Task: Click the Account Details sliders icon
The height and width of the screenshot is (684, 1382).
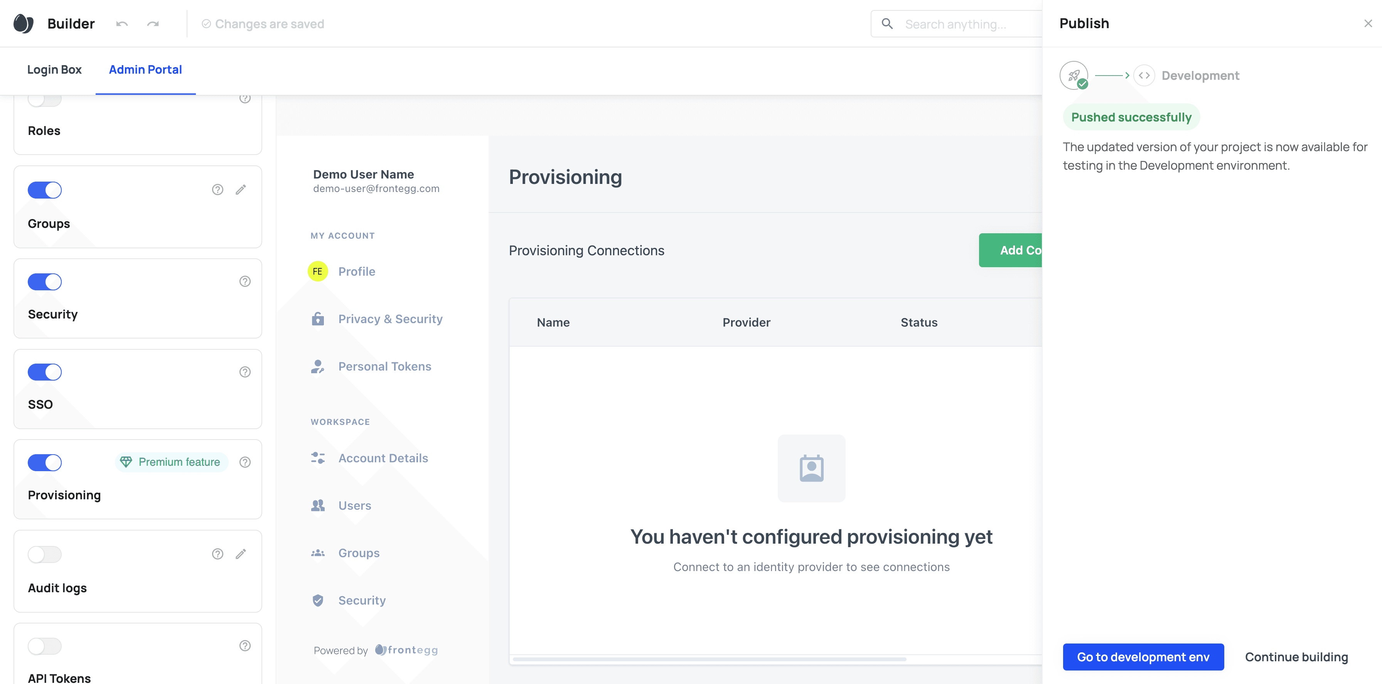Action: tap(318, 458)
